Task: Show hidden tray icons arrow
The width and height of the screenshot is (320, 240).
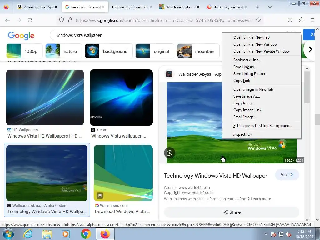Action: (266, 234)
